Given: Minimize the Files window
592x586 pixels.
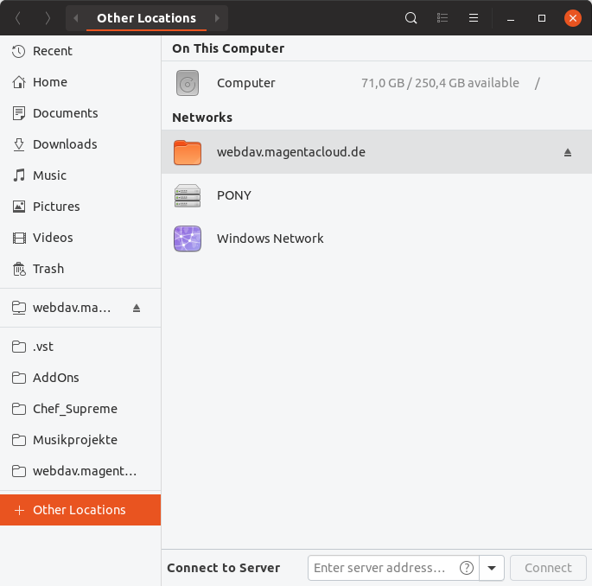Looking at the screenshot, I should [x=511, y=18].
